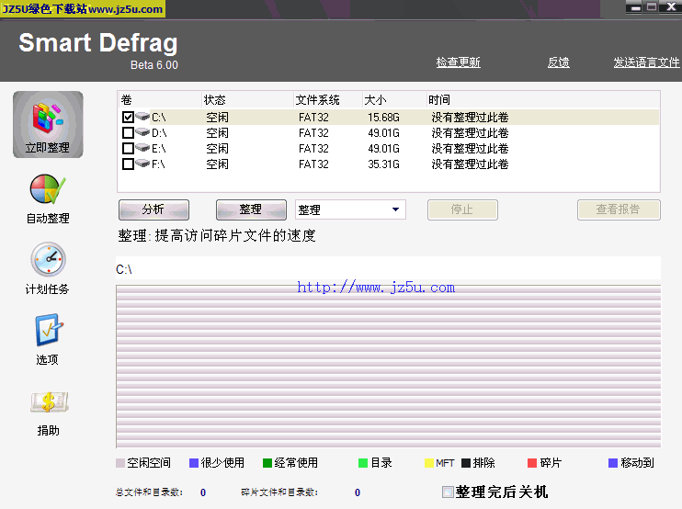
Task: Click the 碎片 fragment legend swatch
Action: (532, 463)
